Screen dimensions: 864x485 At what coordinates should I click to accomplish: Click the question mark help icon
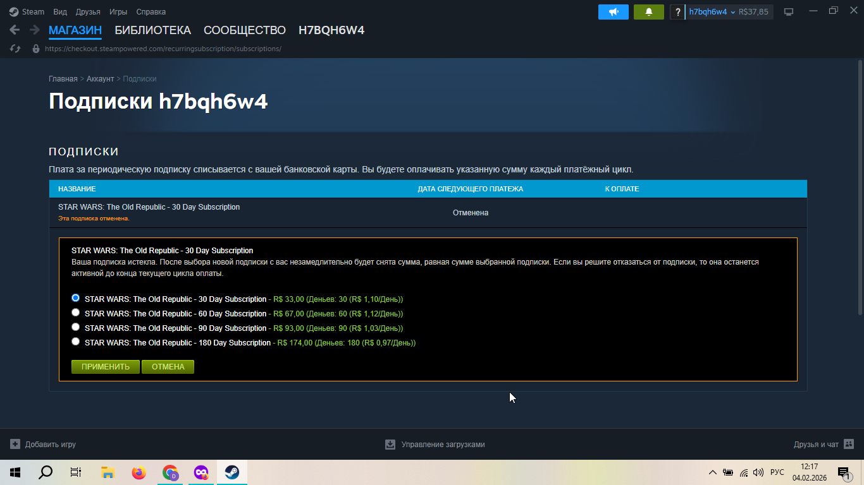677,12
